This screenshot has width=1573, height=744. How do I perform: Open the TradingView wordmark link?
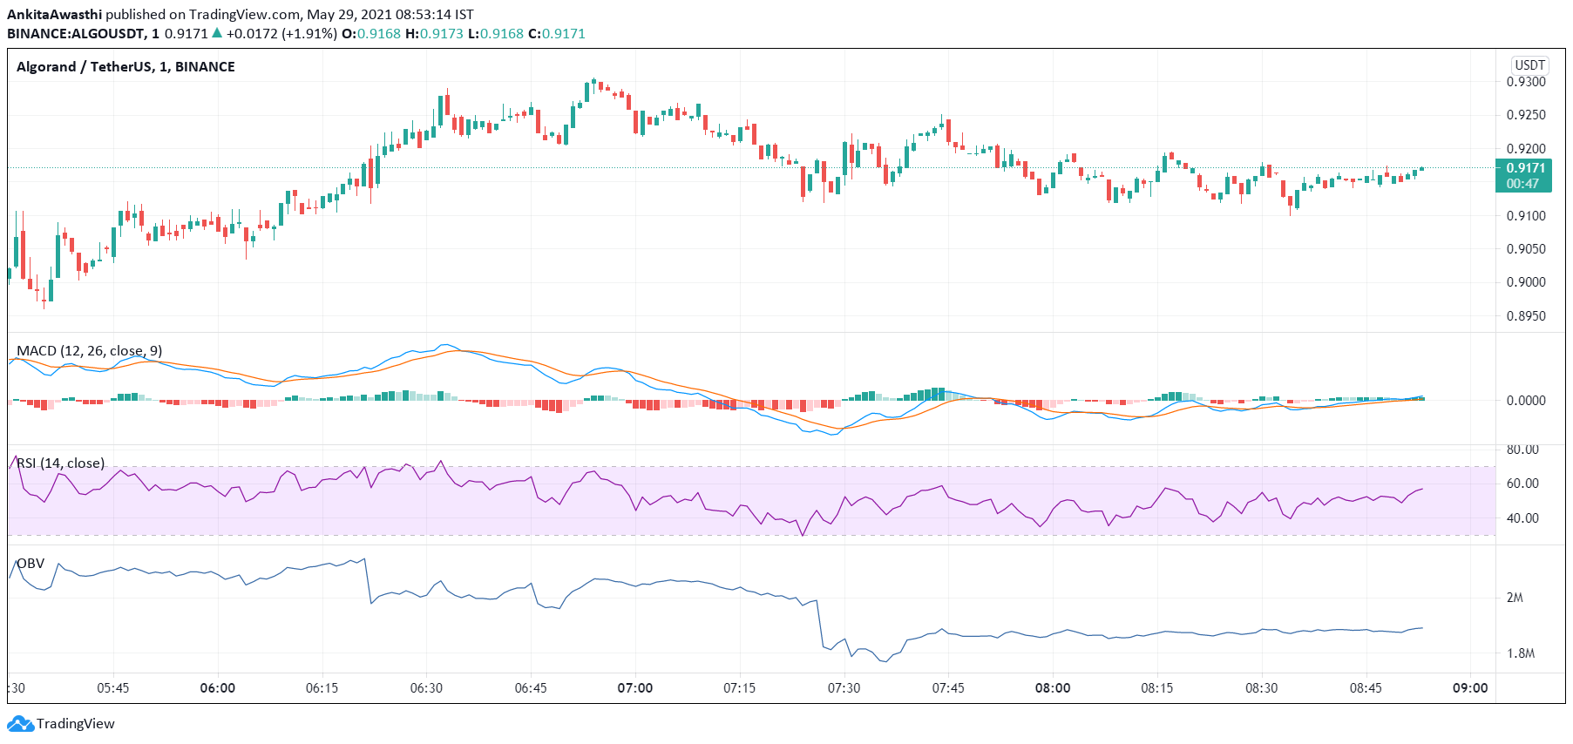(x=76, y=724)
